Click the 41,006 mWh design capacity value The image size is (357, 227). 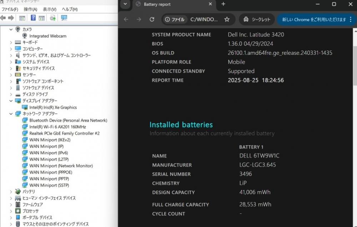[x=255, y=192]
